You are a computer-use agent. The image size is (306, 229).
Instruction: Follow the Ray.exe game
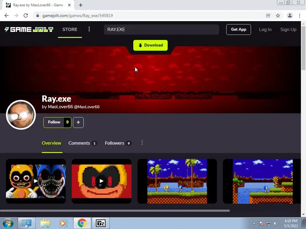[x=54, y=122]
